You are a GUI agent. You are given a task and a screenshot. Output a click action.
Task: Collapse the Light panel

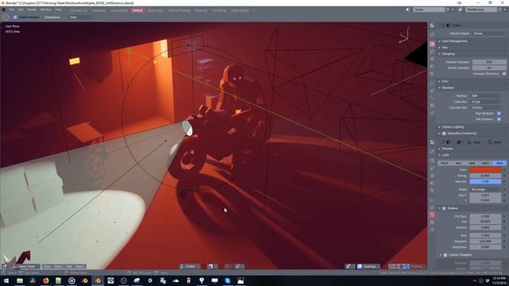[445, 155]
